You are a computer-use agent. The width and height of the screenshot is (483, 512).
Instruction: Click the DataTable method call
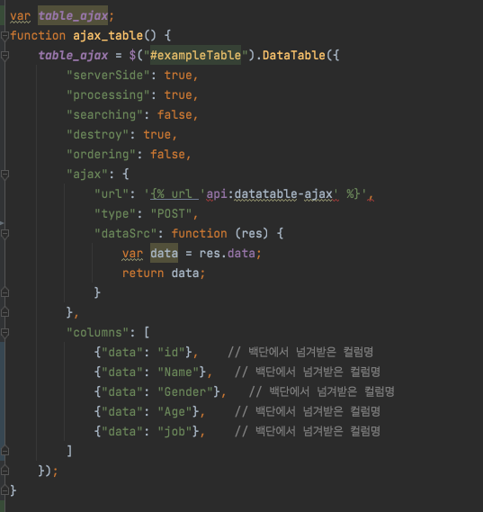[294, 55]
